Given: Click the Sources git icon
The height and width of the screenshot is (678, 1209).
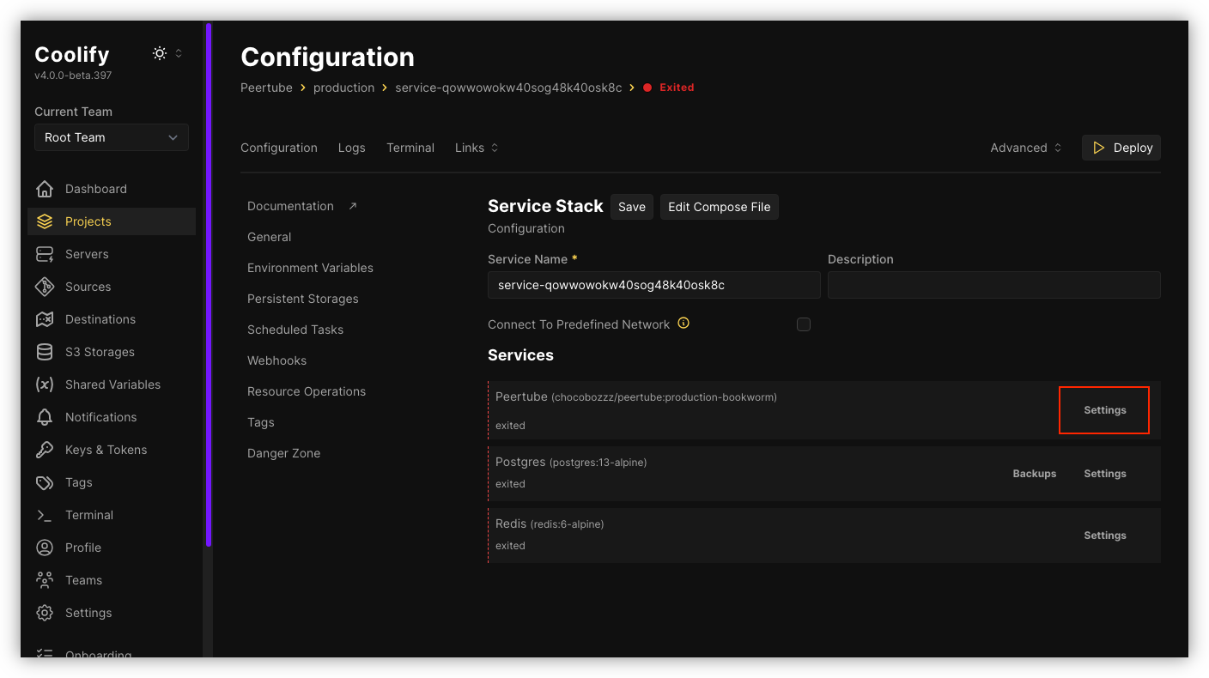Looking at the screenshot, I should pyautogui.click(x=45, y=287).
